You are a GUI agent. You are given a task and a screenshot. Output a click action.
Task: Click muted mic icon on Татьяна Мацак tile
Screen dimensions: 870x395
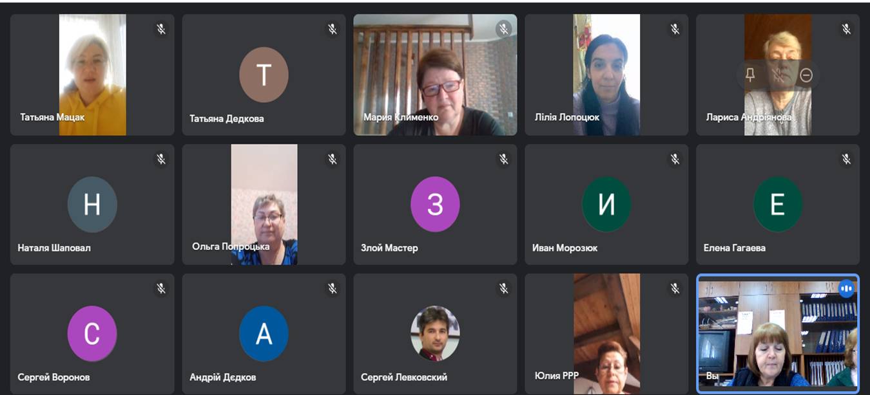pyautogui.click(x=161, y=29)
